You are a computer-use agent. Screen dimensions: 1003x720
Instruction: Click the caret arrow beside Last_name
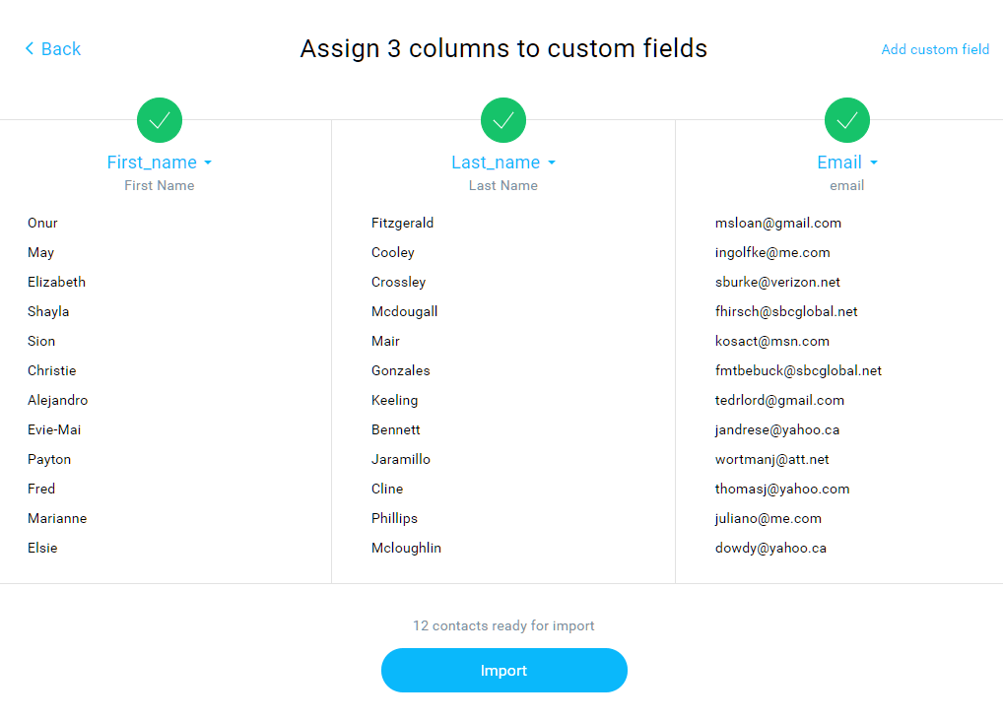pos(552,164)
